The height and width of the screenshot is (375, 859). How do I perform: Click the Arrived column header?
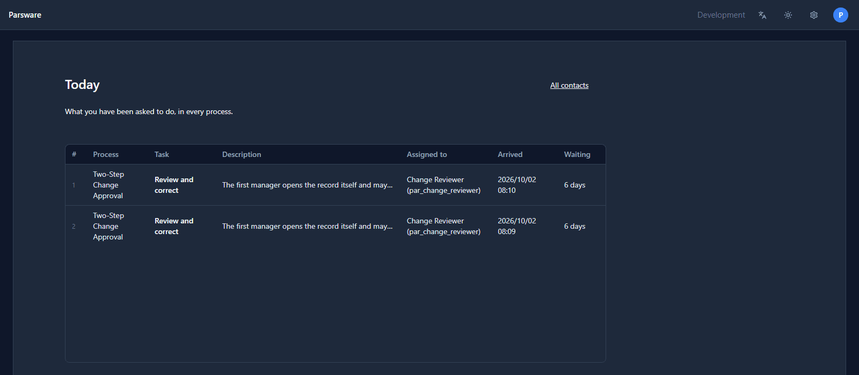click(x=510, y=154)
